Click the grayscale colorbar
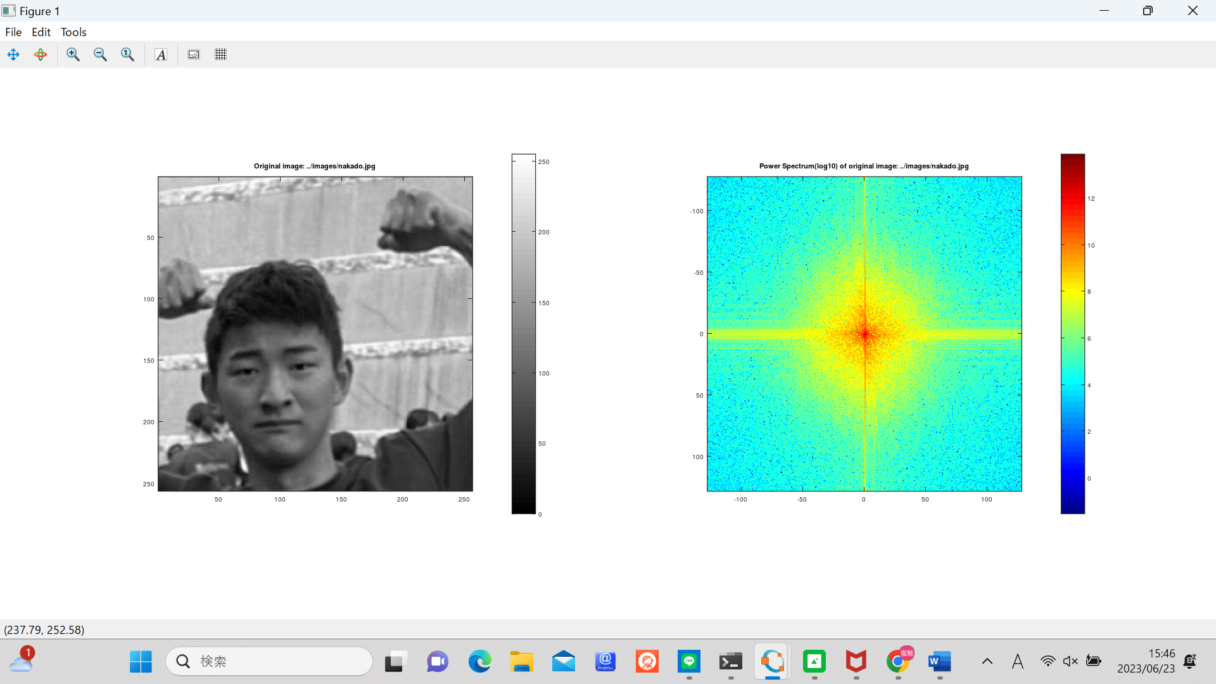Viewport: 1216px width, 684px height. 524,334
